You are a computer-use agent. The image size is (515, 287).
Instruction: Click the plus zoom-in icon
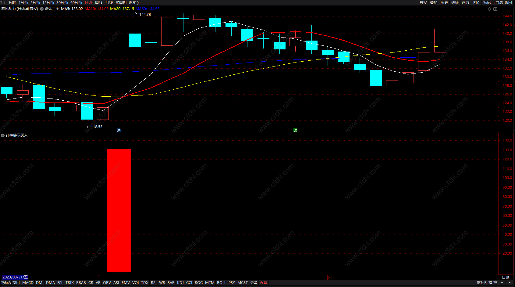[502, 283]
